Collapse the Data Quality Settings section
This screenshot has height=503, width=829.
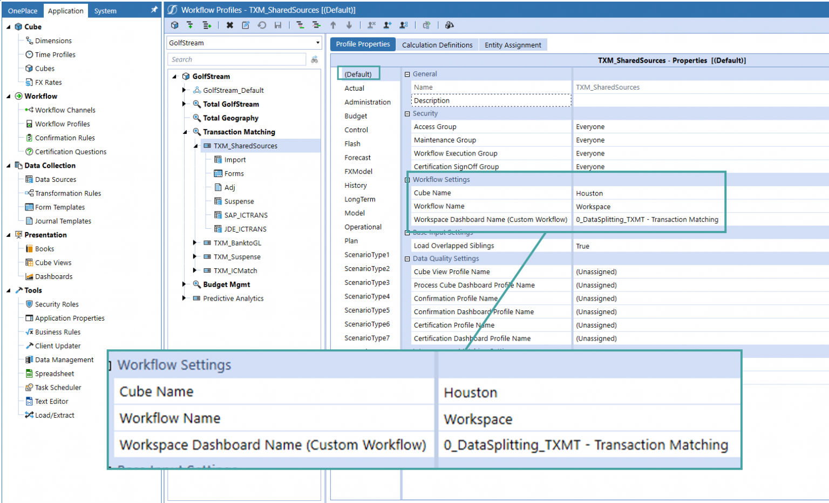pos(407,259)
